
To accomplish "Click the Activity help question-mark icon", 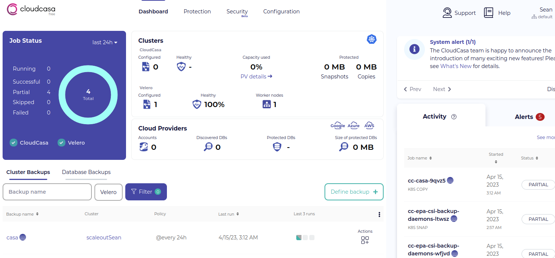I will pos(454,117).
